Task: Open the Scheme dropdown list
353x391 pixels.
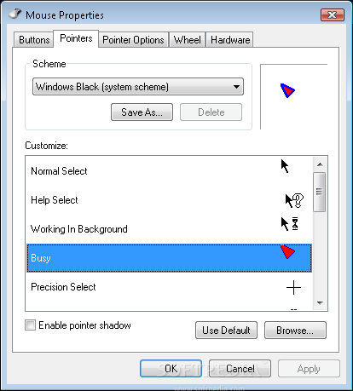Action: point(138,87)
